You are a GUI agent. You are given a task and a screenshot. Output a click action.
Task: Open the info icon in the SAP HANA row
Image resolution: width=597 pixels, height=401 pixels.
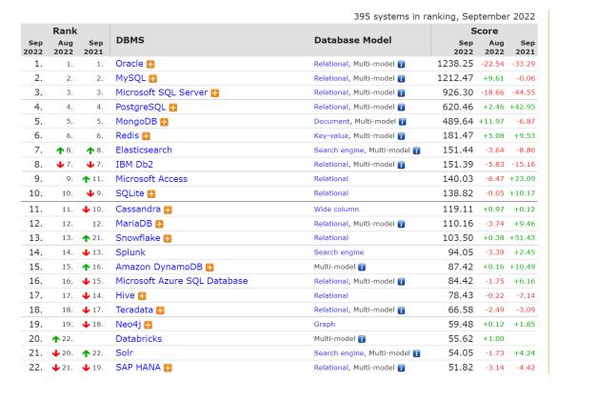[401, 368]
